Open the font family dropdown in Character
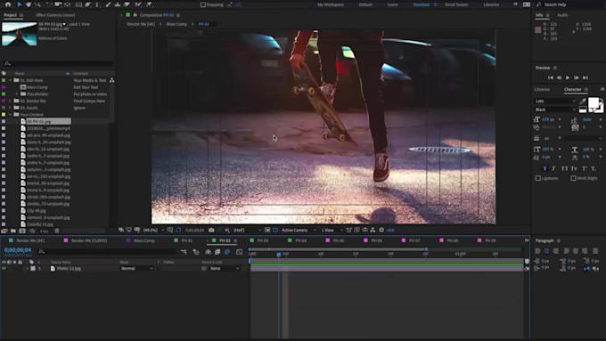Screen dimensions: 606x341 (x=555, y=101)
